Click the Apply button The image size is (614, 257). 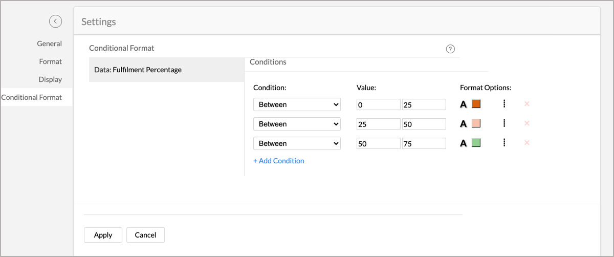coord(103,235)
